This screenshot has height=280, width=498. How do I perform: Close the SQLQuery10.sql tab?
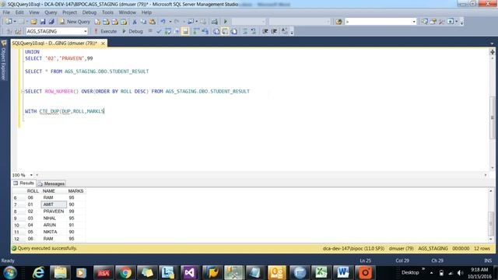pyautogui.click(x=103, y=44)
